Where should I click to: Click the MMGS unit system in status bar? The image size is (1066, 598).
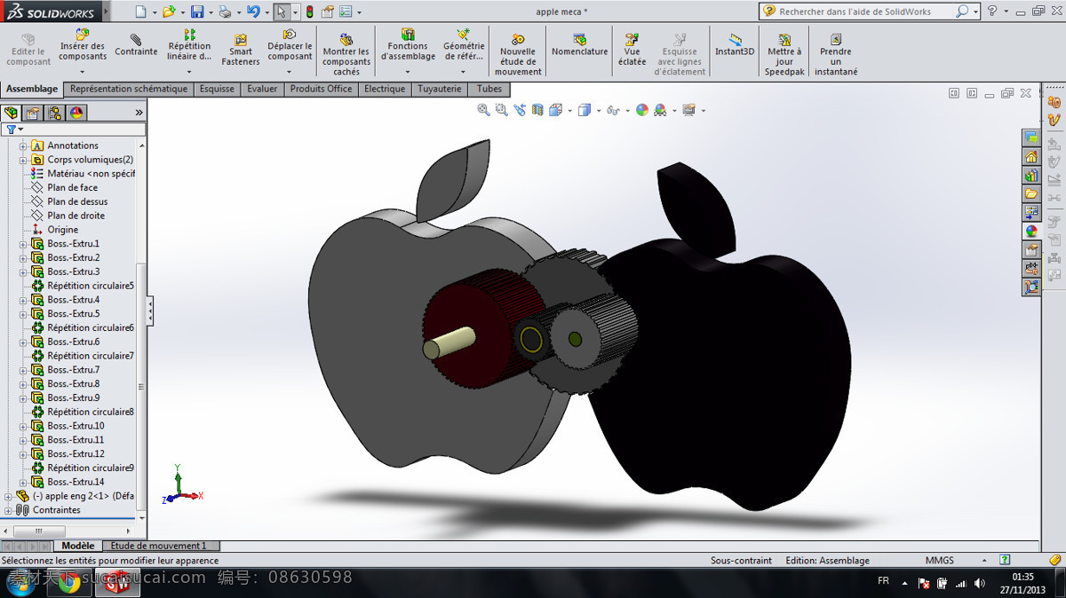pos(940,561)
